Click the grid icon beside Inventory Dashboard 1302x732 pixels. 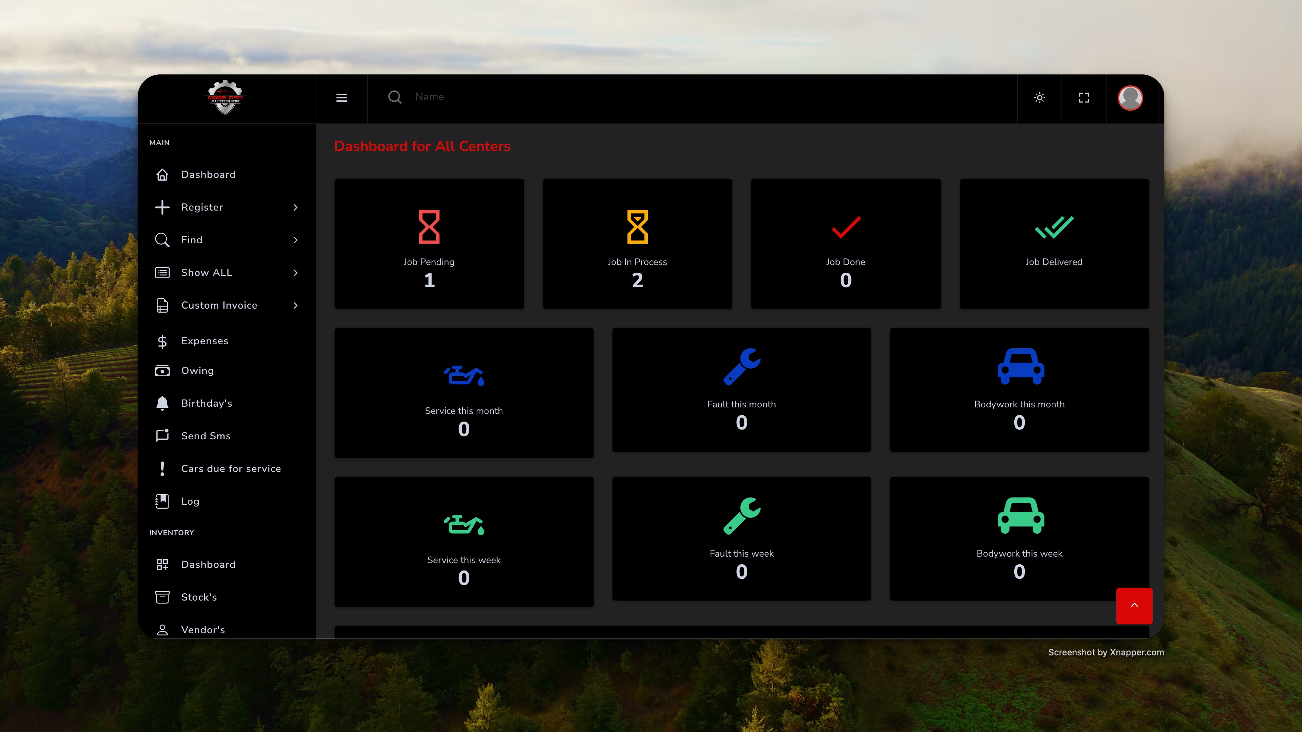162,564
